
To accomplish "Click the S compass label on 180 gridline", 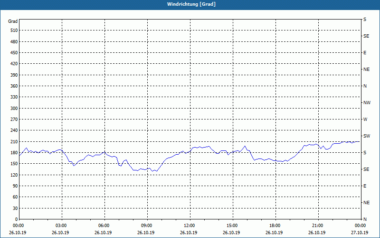I will tap(365, 153).
